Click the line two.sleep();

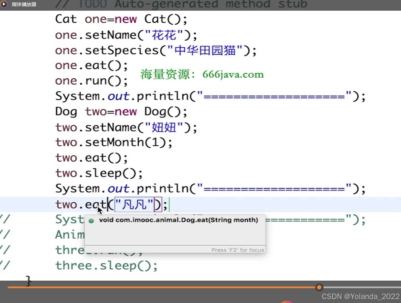click(x=99, y=173)
